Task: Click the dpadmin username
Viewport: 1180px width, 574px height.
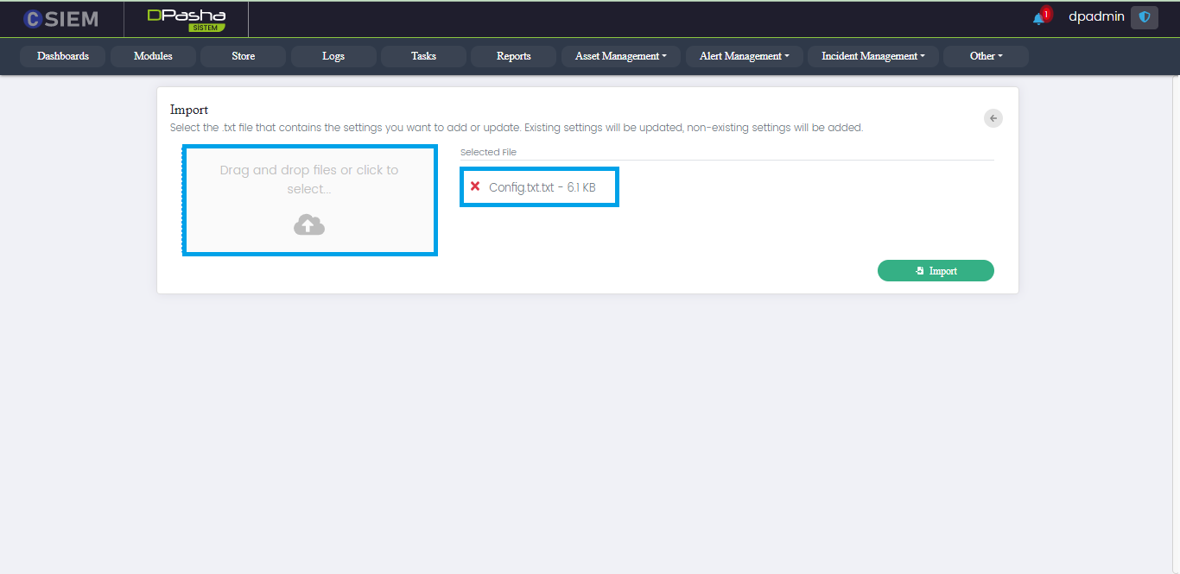Action: 1096,17
